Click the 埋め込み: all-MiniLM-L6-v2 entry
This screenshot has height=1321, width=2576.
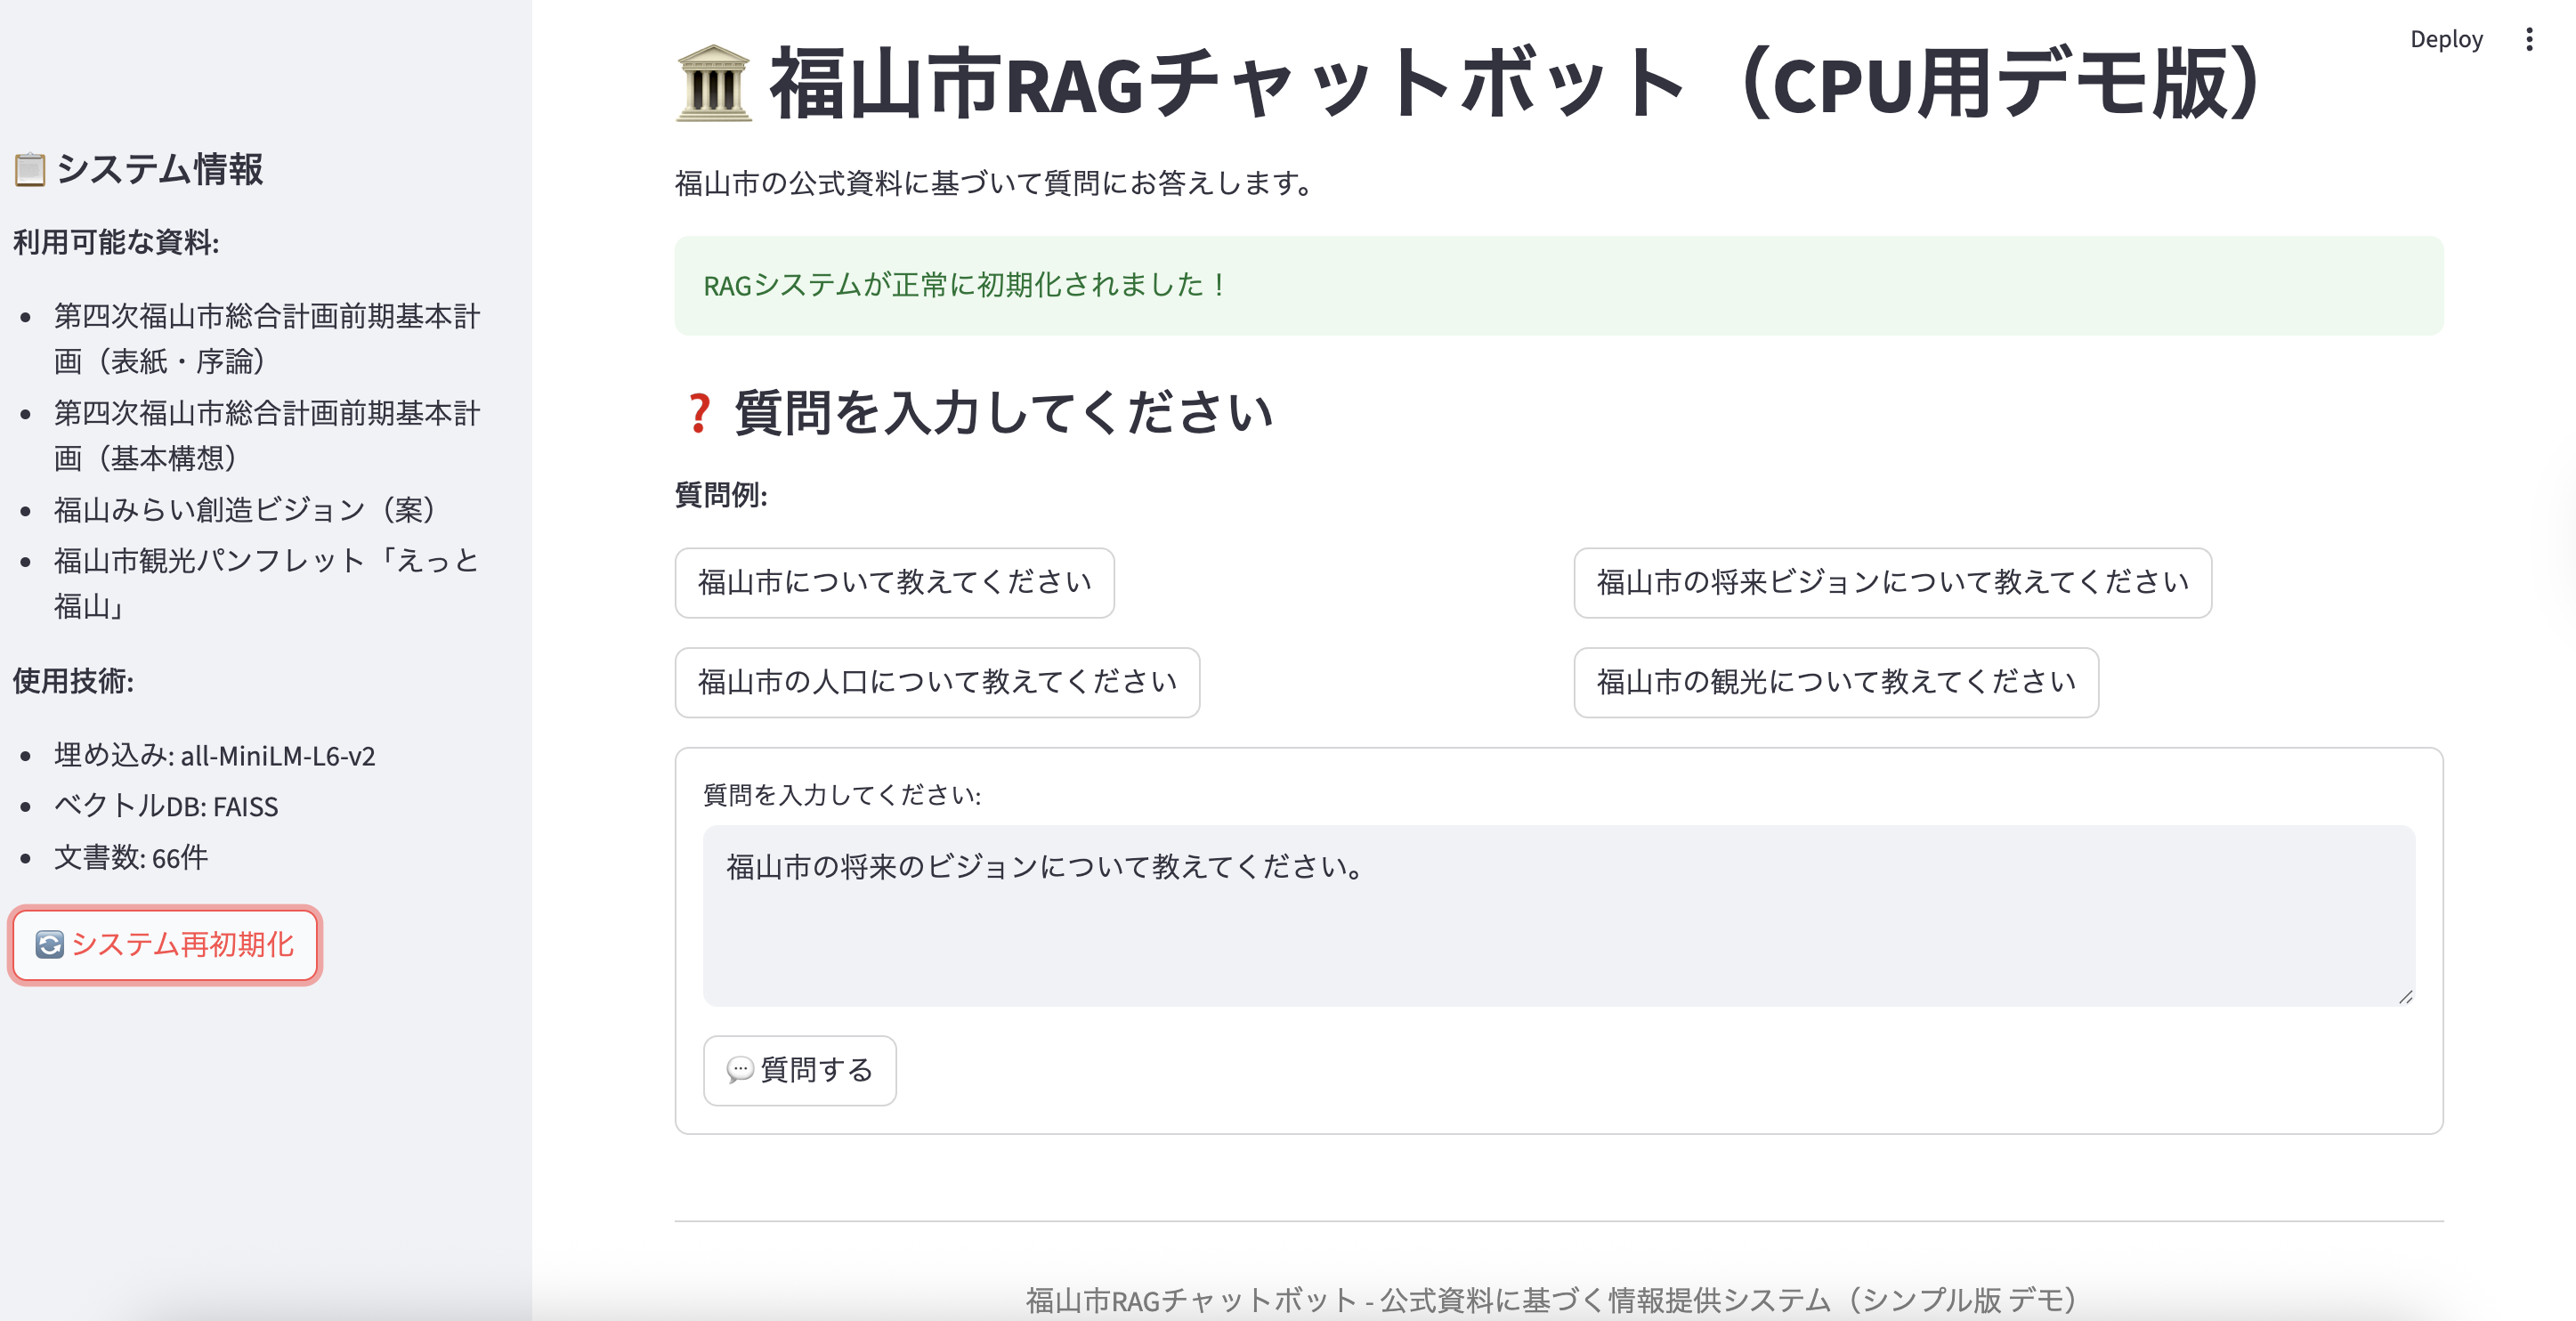(214, 756)
